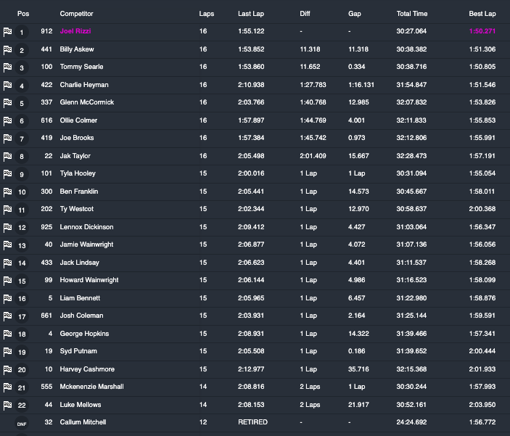Click Joel Rizzi's highlighted best lap time
Image resolution: width=510 pixels, height=436 pixels.
tap(483, 31)
